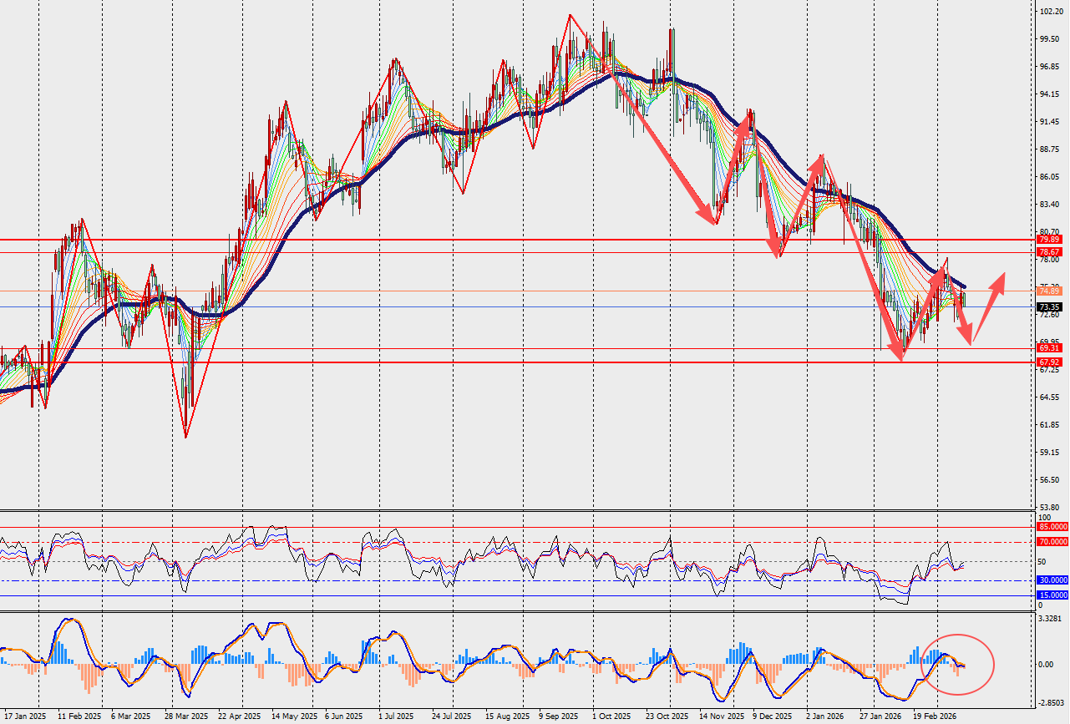Click the 2 Jan 2026 date label
The image size is (1070, 724).
[x=824, y=716]
